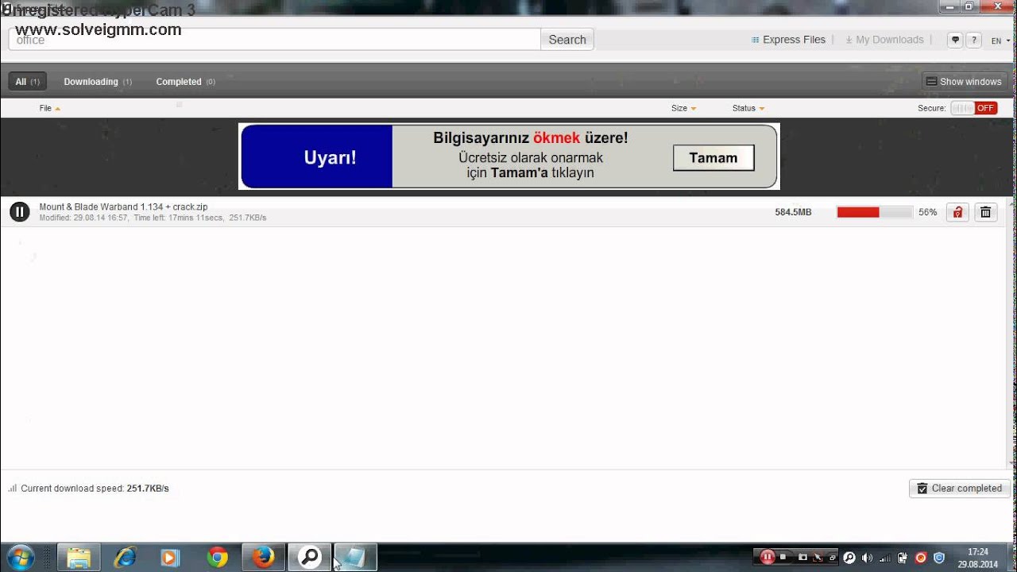Click the Time left details line
The width and height of the screenshot is (1017, 572).
point(153,218)
